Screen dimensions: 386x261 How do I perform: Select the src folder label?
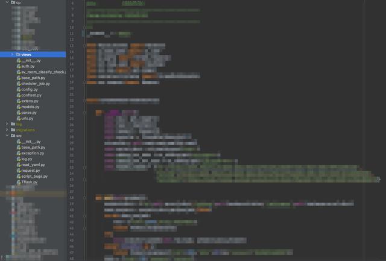(19, 136)
